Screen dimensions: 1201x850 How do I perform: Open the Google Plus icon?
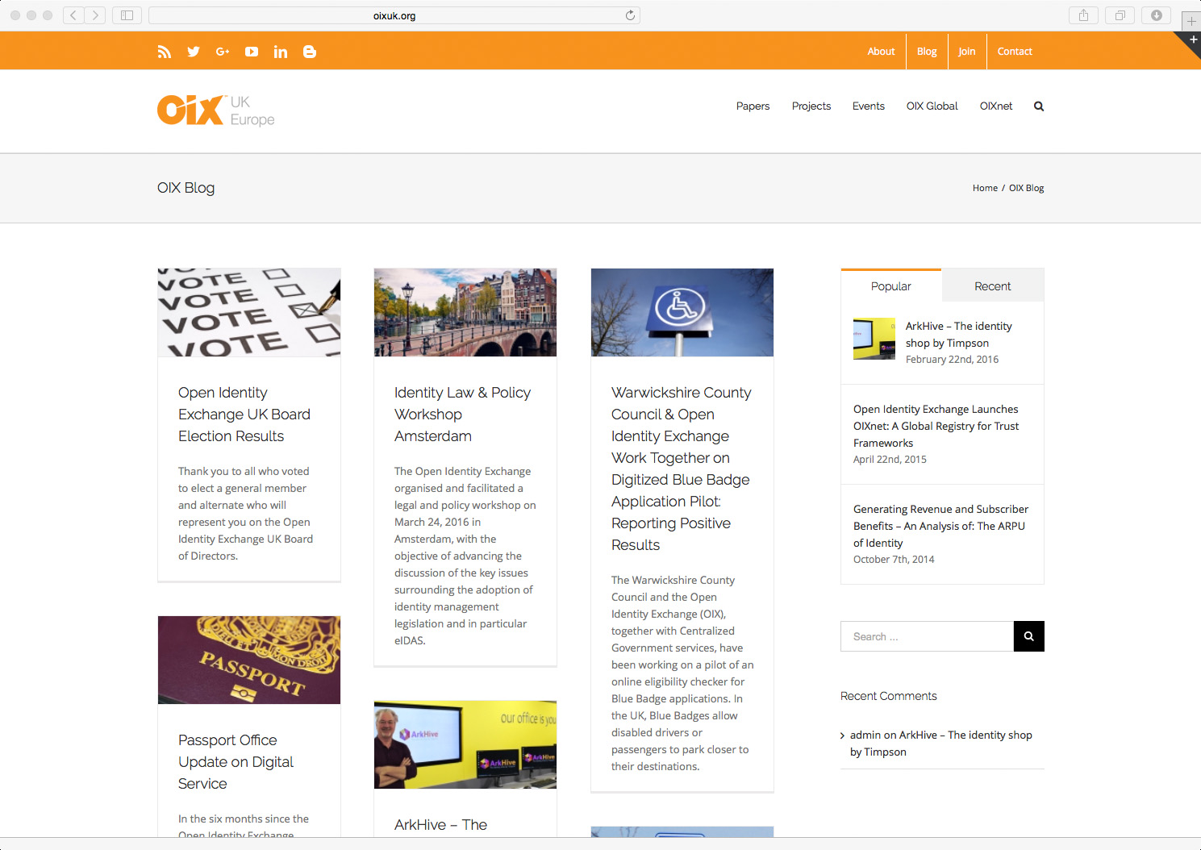223,52
